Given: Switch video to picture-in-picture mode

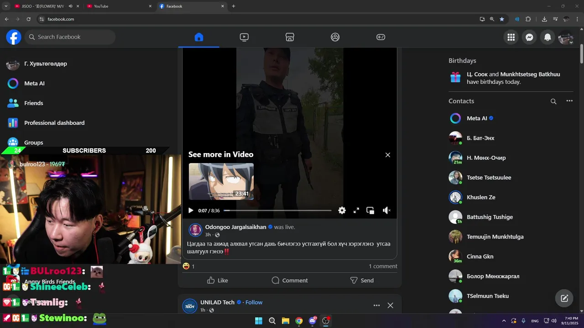Looking at the screenshot, I should coord(370,210).
